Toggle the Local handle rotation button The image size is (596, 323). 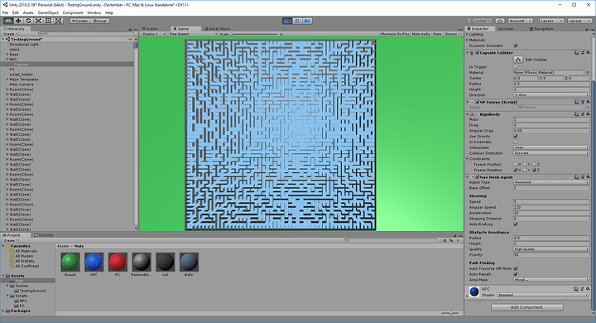click(99, 21)
